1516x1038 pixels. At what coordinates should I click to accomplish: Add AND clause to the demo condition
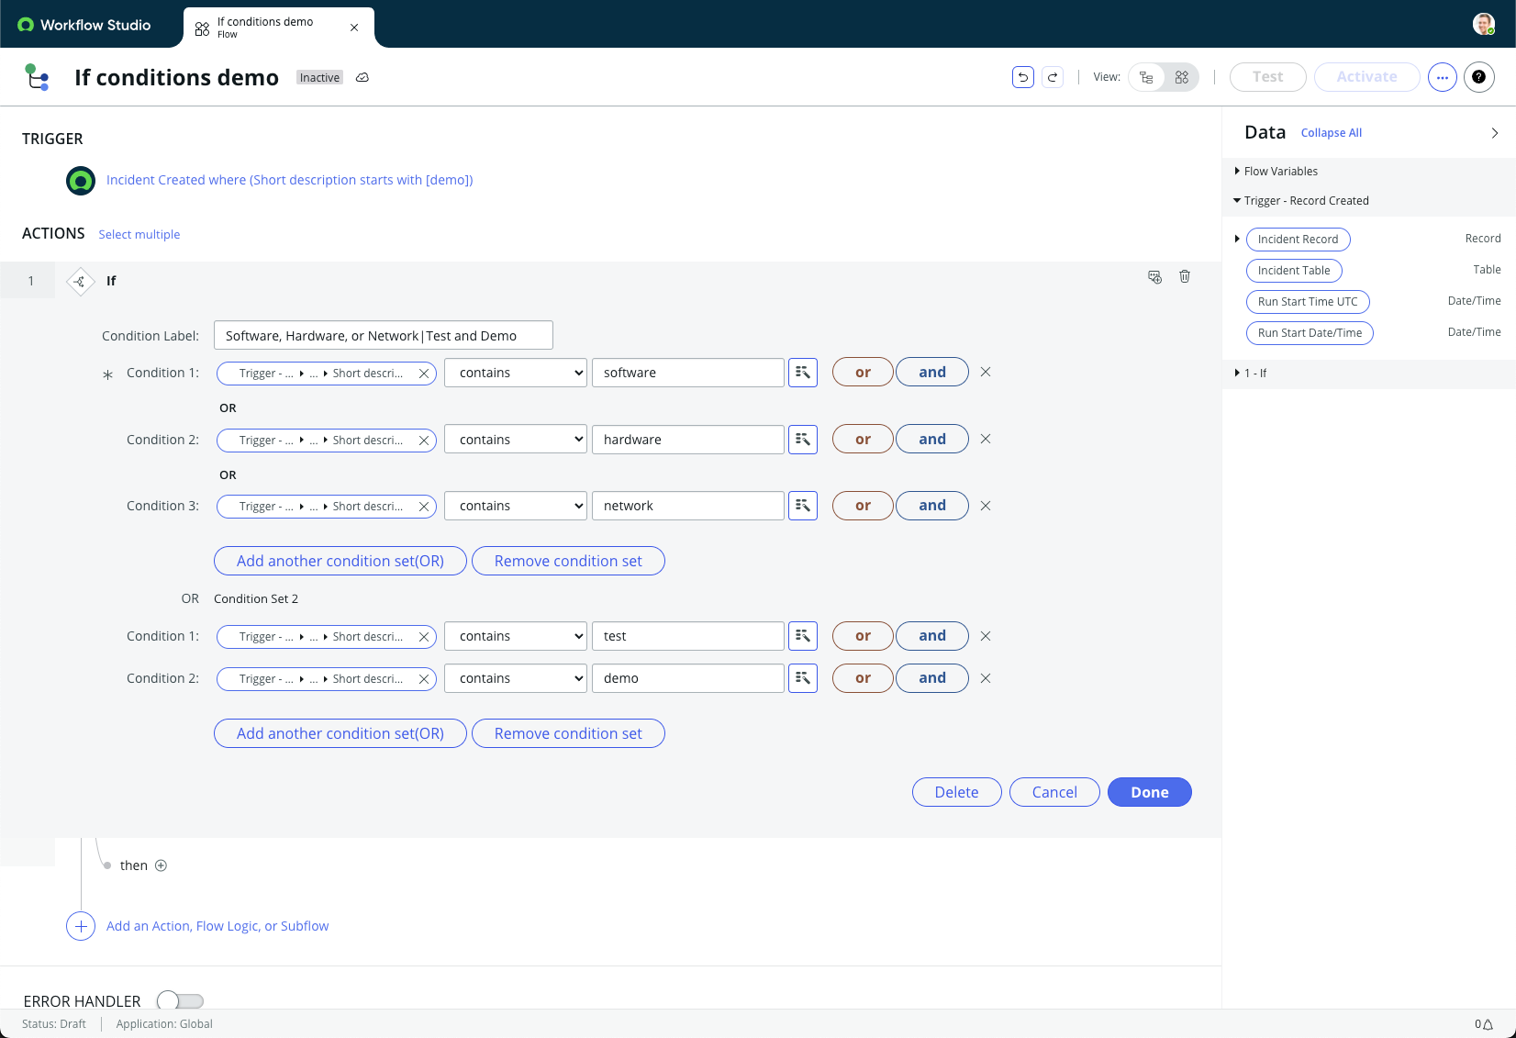(x=932, y=678)
